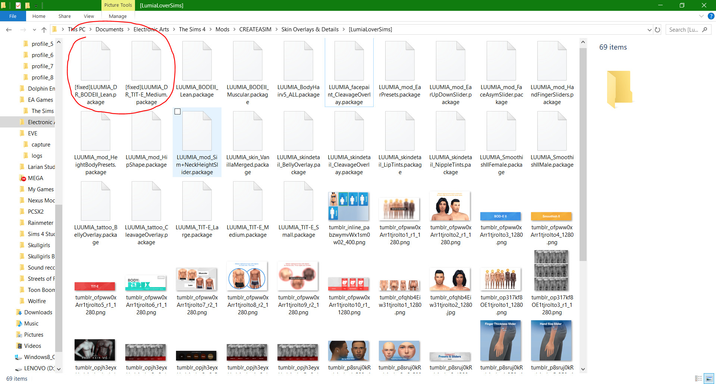
Task: Select LUUMIA_mod_HandFingerSliders.package file
Action: (x=552, y=73)
